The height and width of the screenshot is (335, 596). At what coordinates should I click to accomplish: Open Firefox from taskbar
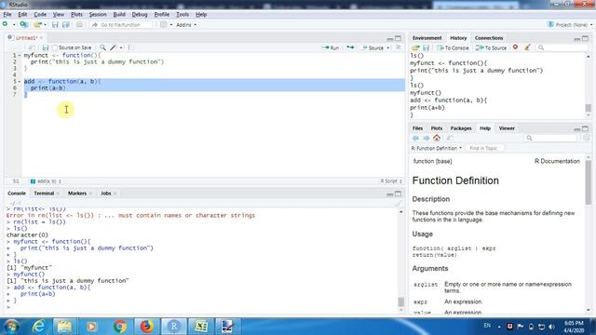(x=147, y=327)
